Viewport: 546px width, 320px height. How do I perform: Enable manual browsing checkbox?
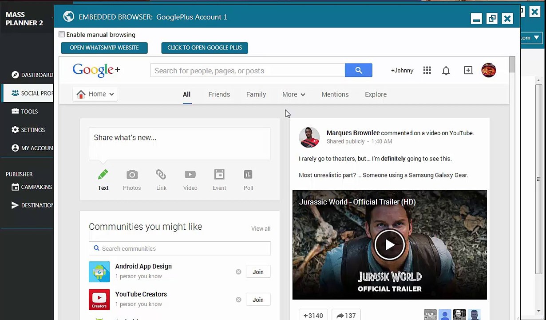(x=62, y=35)
